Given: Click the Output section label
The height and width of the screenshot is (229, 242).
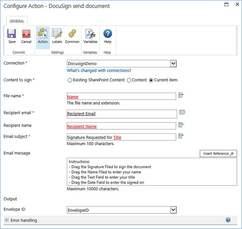Looking at the screenshot, I should point(10,199).
